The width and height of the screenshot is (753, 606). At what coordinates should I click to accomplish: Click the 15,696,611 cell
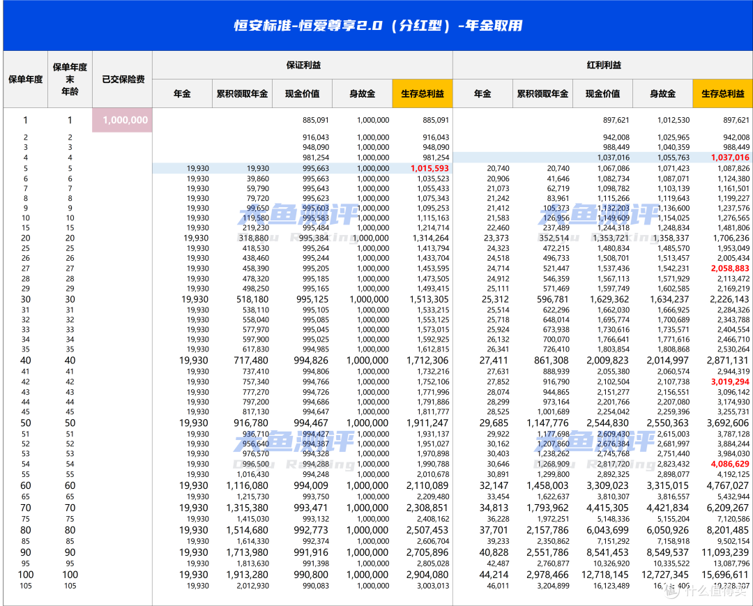click(726, 575)
